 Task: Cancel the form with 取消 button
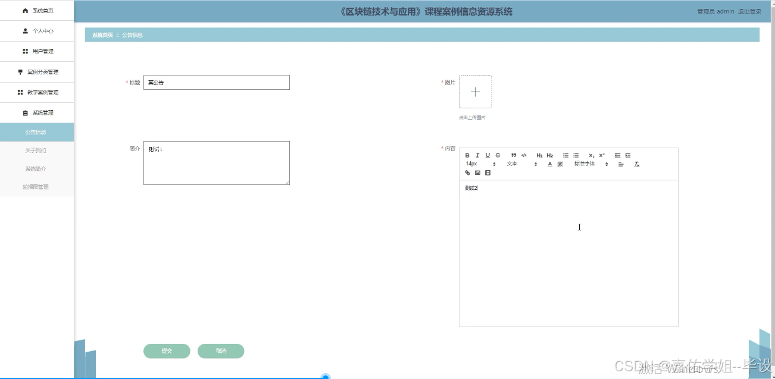point(221,351)
